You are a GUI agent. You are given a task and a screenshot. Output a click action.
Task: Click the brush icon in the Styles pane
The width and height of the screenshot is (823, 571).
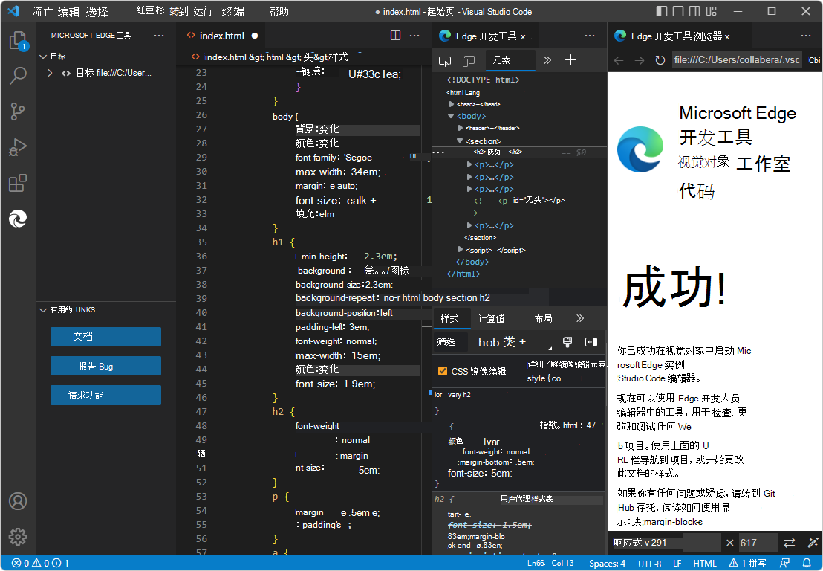pyautogui.click(x=567, y=341)
